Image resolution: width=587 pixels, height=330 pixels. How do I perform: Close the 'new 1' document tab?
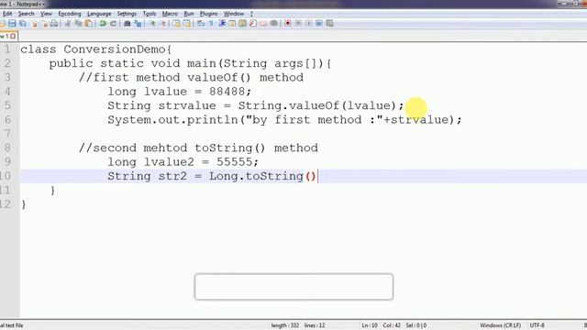point(13,37)
